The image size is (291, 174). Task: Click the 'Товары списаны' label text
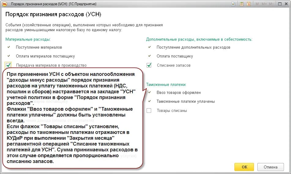tap(172, 111)
